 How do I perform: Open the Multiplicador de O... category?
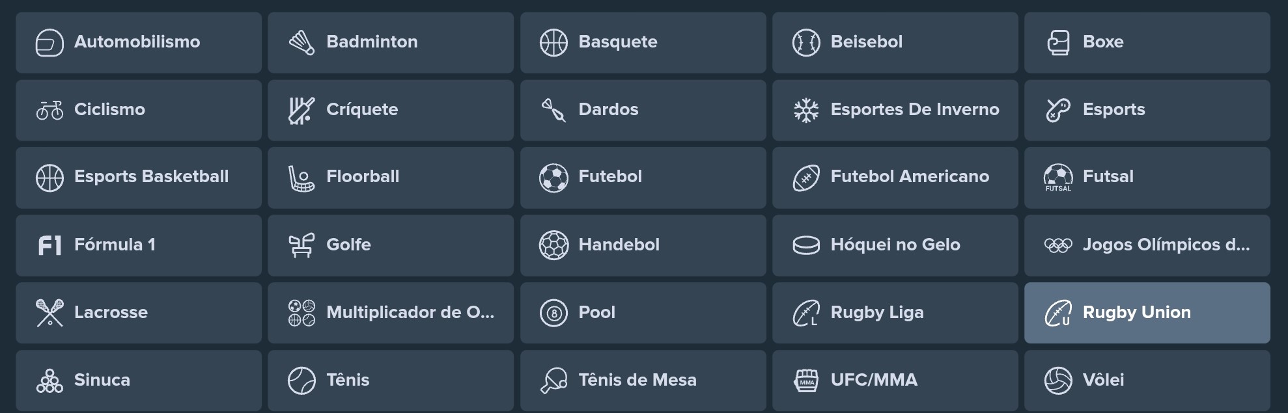click(390, 313)
